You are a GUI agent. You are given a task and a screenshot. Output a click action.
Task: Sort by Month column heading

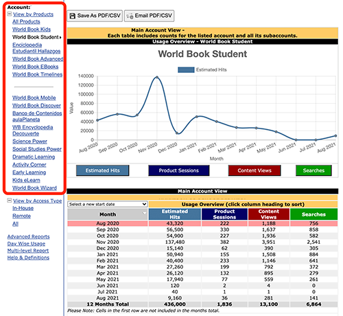[108, 214]
